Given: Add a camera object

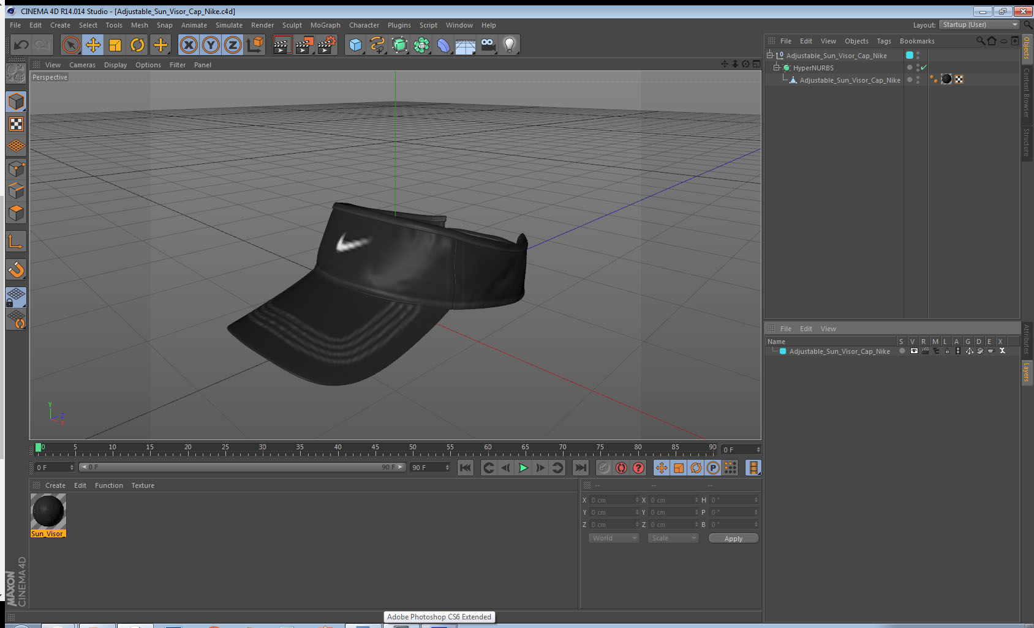Looking at the screenshot, I should tap(488, 45).
